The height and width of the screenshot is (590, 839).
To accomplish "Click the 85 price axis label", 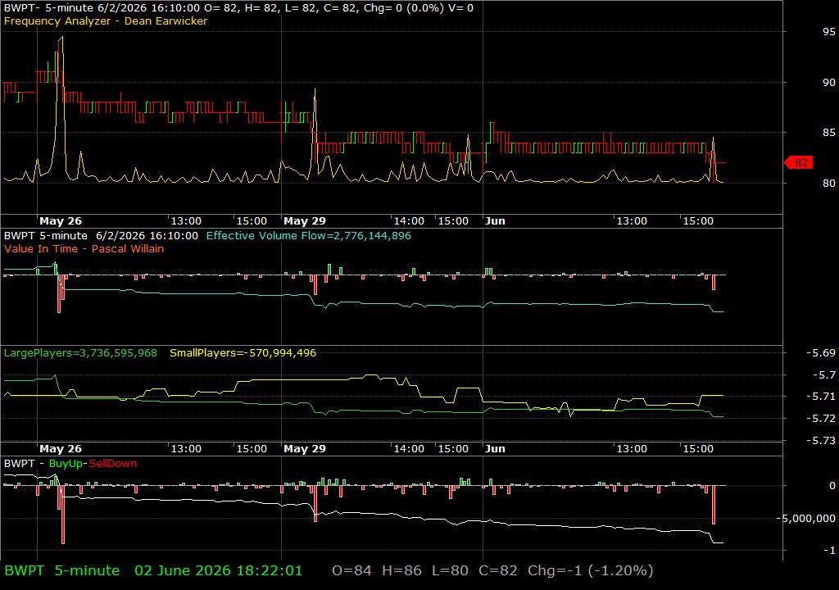I will (828, 133).
